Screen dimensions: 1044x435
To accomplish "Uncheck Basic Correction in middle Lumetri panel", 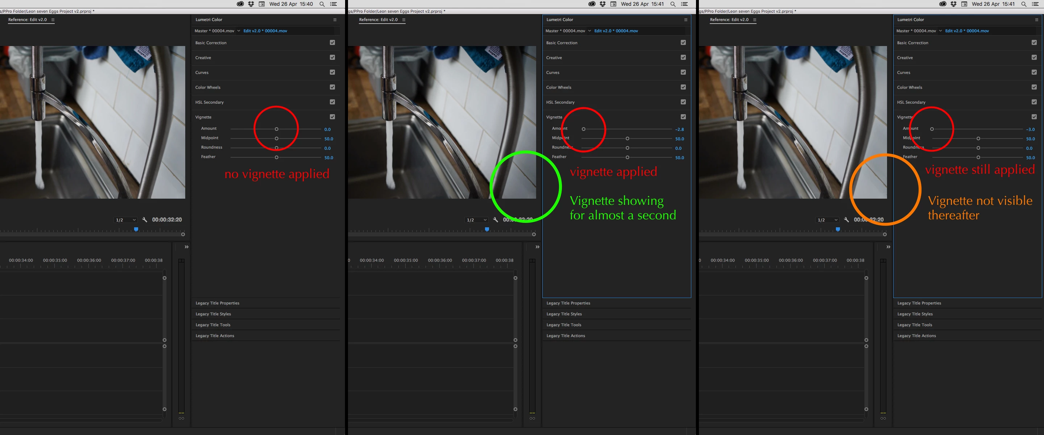I will [x=683, y=42].
